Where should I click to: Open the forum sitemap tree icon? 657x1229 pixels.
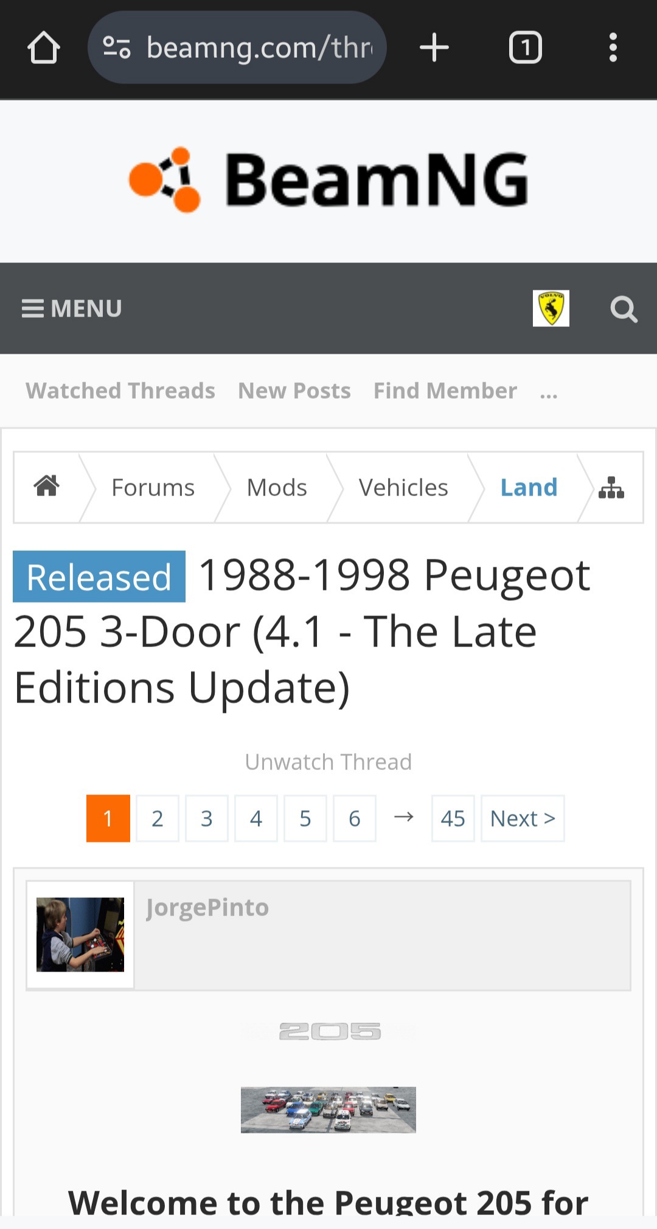pos(611,488)
